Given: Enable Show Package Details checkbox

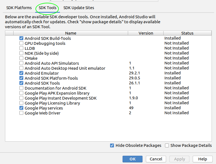Looking at the screenshot, I should (x=167, y=145).
